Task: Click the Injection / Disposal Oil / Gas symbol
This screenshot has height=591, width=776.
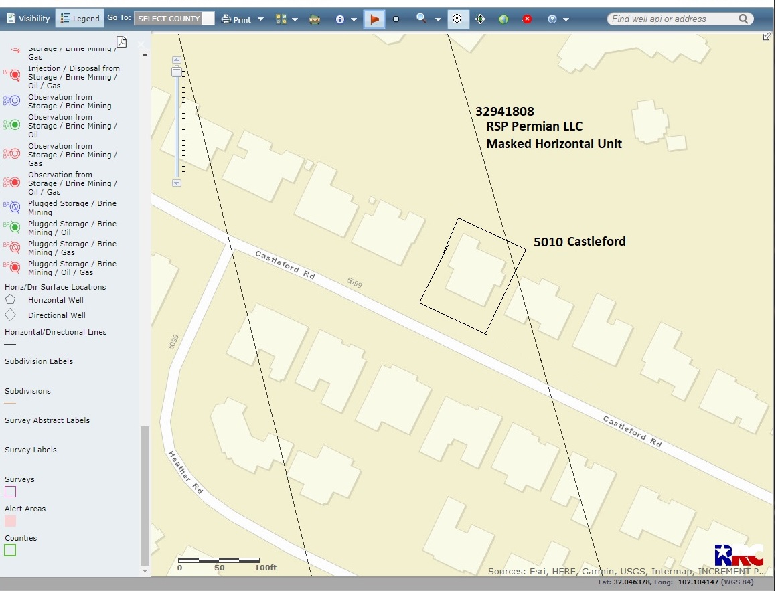Action: coord(12,75)
